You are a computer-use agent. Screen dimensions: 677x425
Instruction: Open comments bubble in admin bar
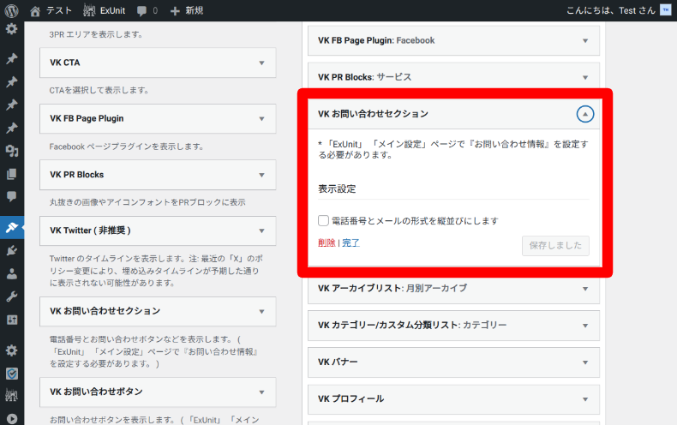point(147,11)
